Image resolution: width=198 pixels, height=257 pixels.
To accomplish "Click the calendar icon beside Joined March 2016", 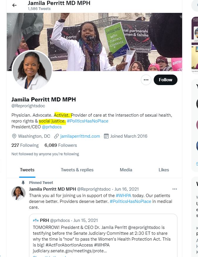I will [106, 136].
